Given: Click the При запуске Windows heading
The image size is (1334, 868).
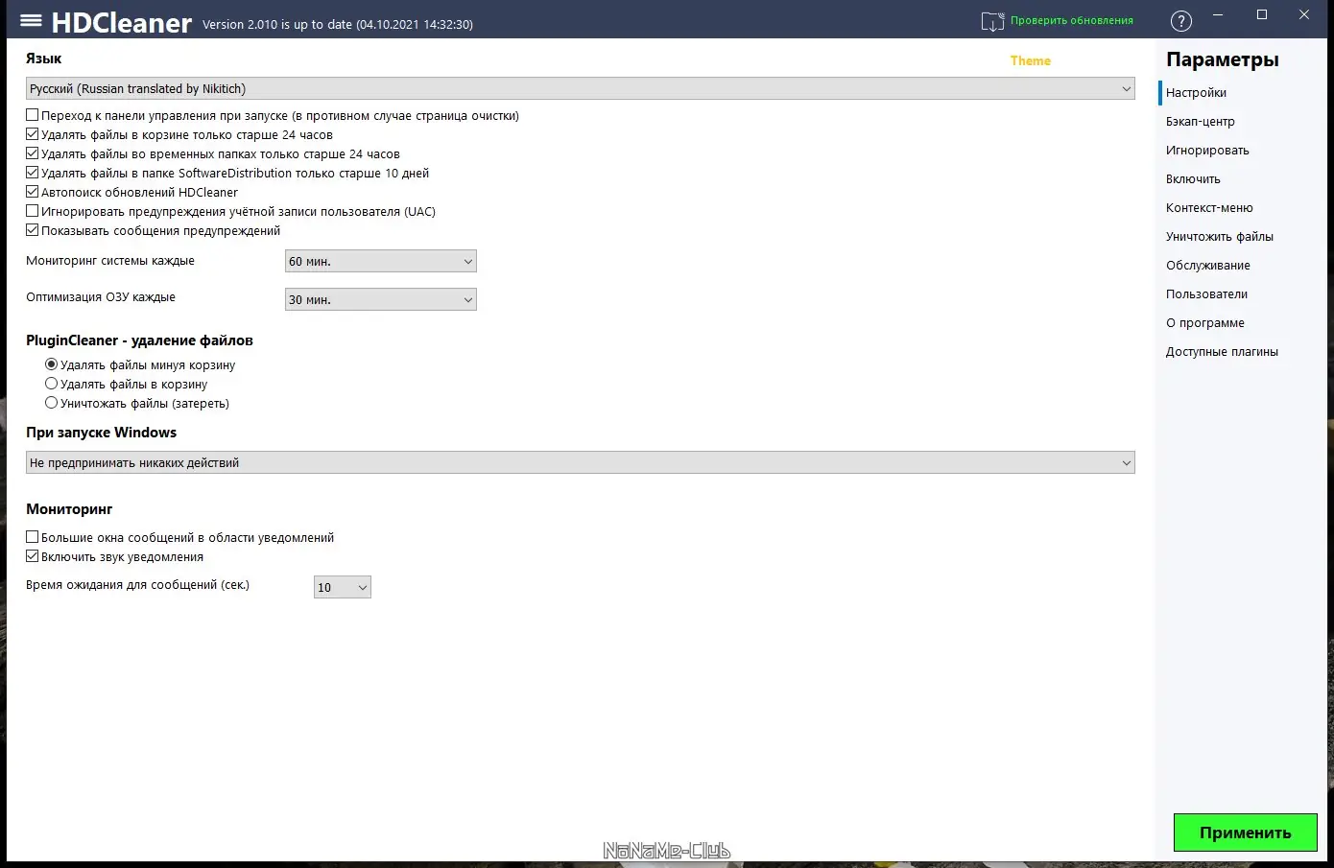Looking at the screenshot, I should 102,433.
